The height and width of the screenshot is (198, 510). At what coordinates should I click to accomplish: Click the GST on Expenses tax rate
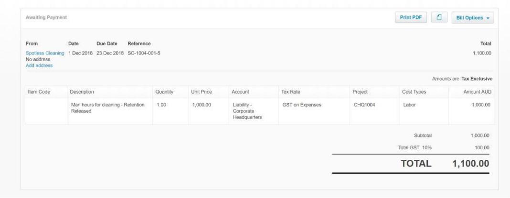click(302, 105)
